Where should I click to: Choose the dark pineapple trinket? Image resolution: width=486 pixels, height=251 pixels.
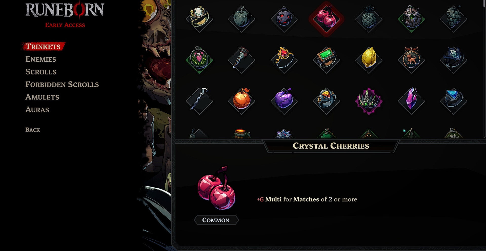click(x=369, y=19)
